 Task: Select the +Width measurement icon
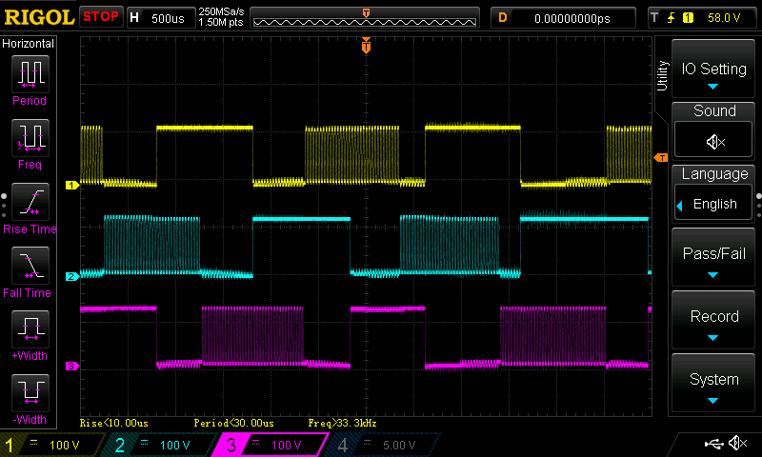(30, 328)
